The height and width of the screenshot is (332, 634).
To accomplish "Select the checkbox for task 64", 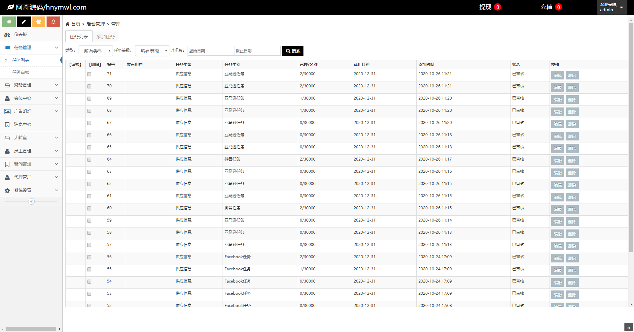I will pos(89,160).
